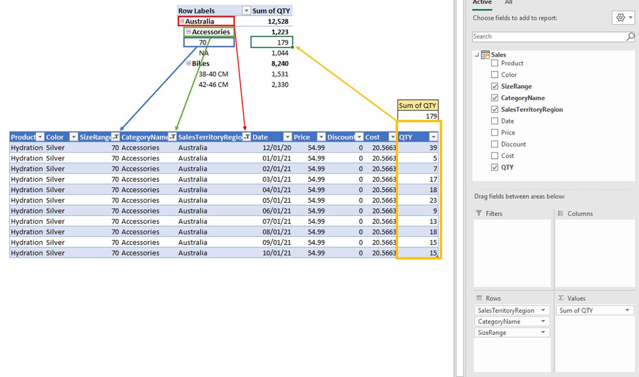Select the date cell 05/01/21
This screenshot has height=377, width=639.
277,200
